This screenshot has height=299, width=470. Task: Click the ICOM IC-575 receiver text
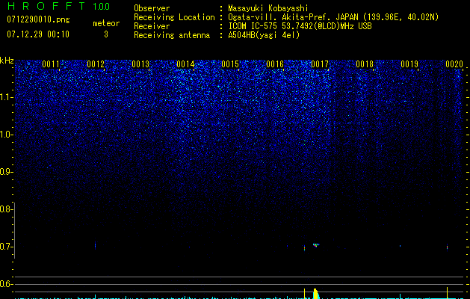coord(300,26)
